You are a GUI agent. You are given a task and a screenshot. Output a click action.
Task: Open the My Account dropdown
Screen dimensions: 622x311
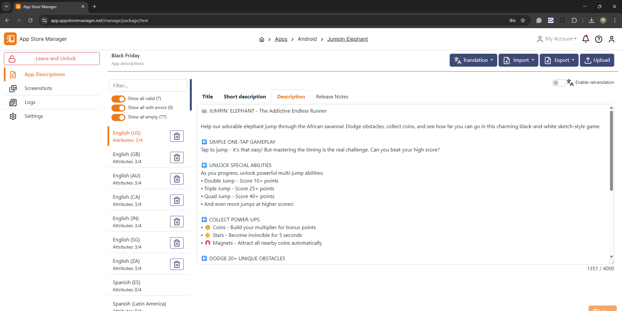pos(557,39)
